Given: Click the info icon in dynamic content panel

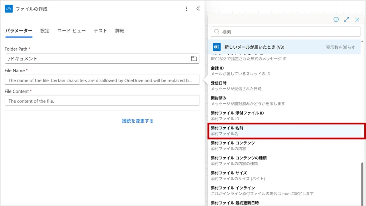Looking at the screenshot, I should [336, 20].
